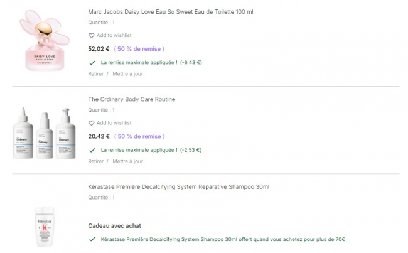Click the 50 % de remise label beside 20,42 €

(x=139, y=136)
